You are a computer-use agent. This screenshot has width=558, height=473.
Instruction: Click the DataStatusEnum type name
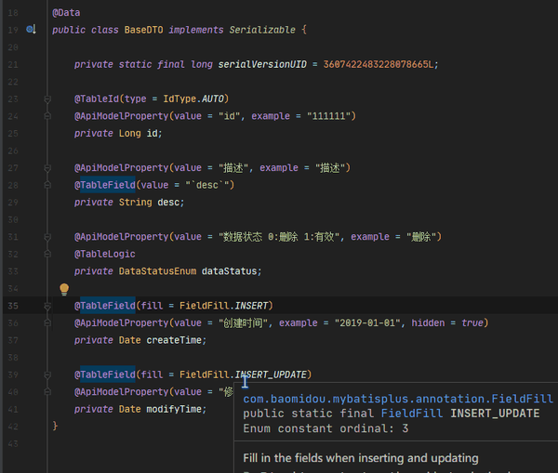coord(157,271)
